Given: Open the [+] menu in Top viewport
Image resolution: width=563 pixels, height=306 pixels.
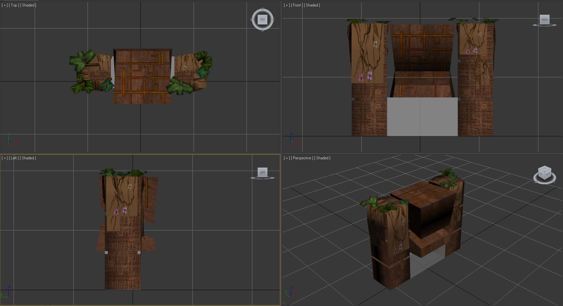Looking at the screenshot, I should pyautogui.click(x=5, y=5).
